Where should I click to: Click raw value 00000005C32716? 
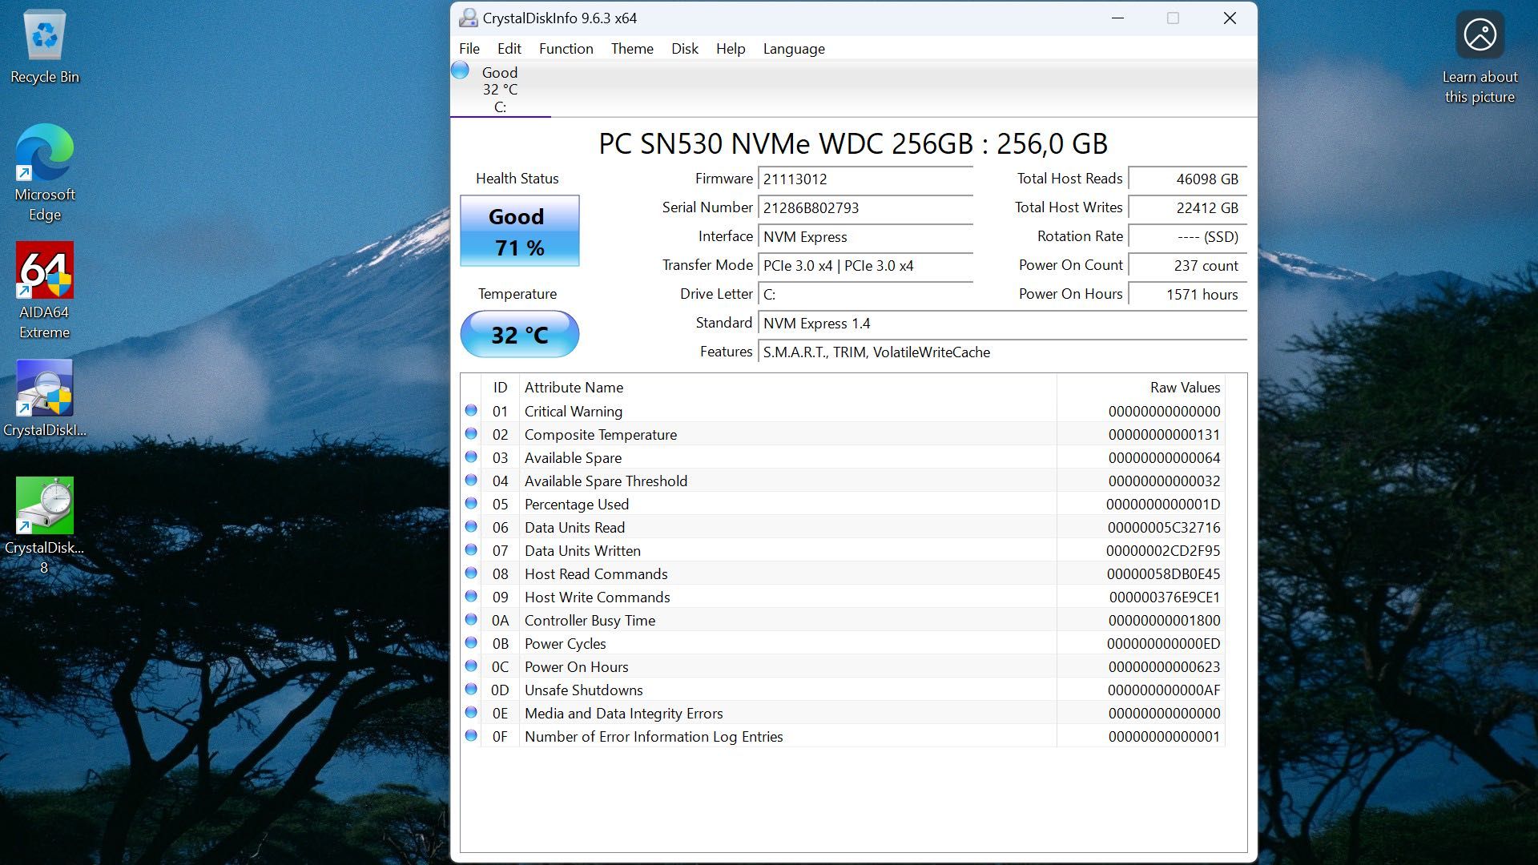(x=1164, y=528)
